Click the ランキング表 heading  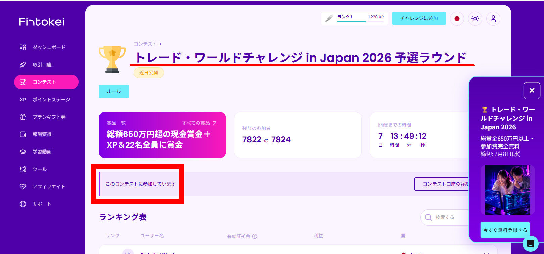[x=123, y=217]
